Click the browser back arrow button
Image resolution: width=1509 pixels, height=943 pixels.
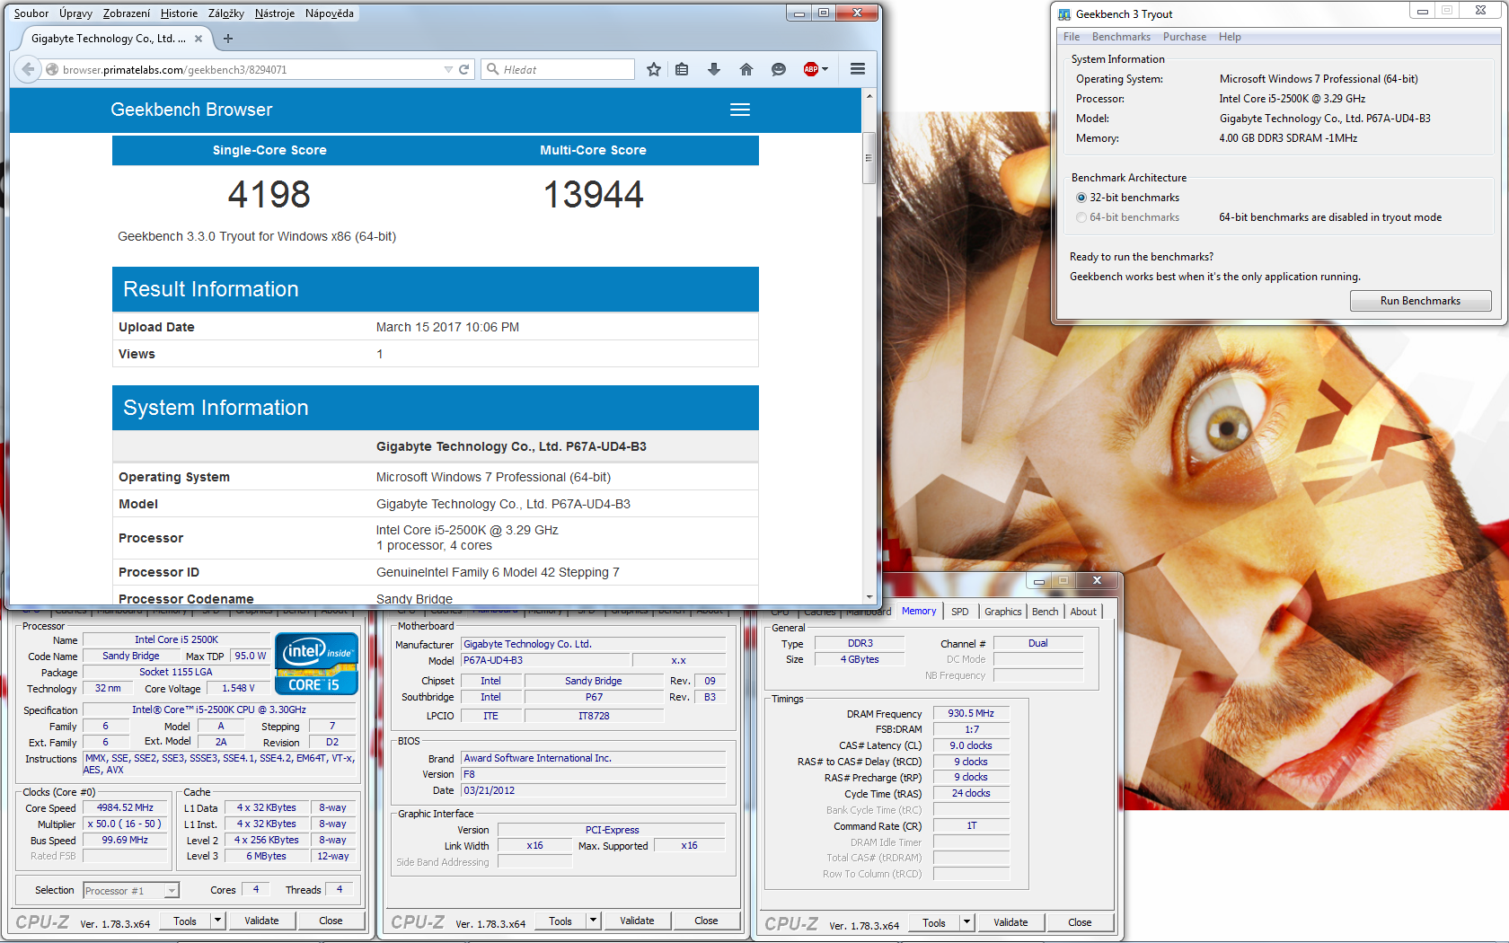(x=28, y=69)
